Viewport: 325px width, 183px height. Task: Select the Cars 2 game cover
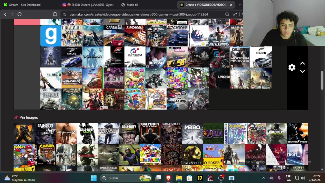click(x=114, y=36)
